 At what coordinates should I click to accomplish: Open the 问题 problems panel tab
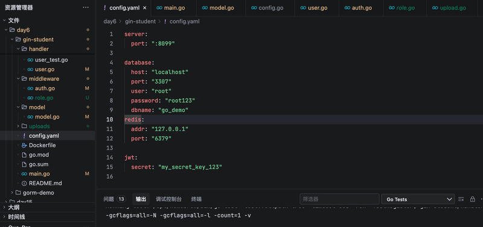point(109,199)
